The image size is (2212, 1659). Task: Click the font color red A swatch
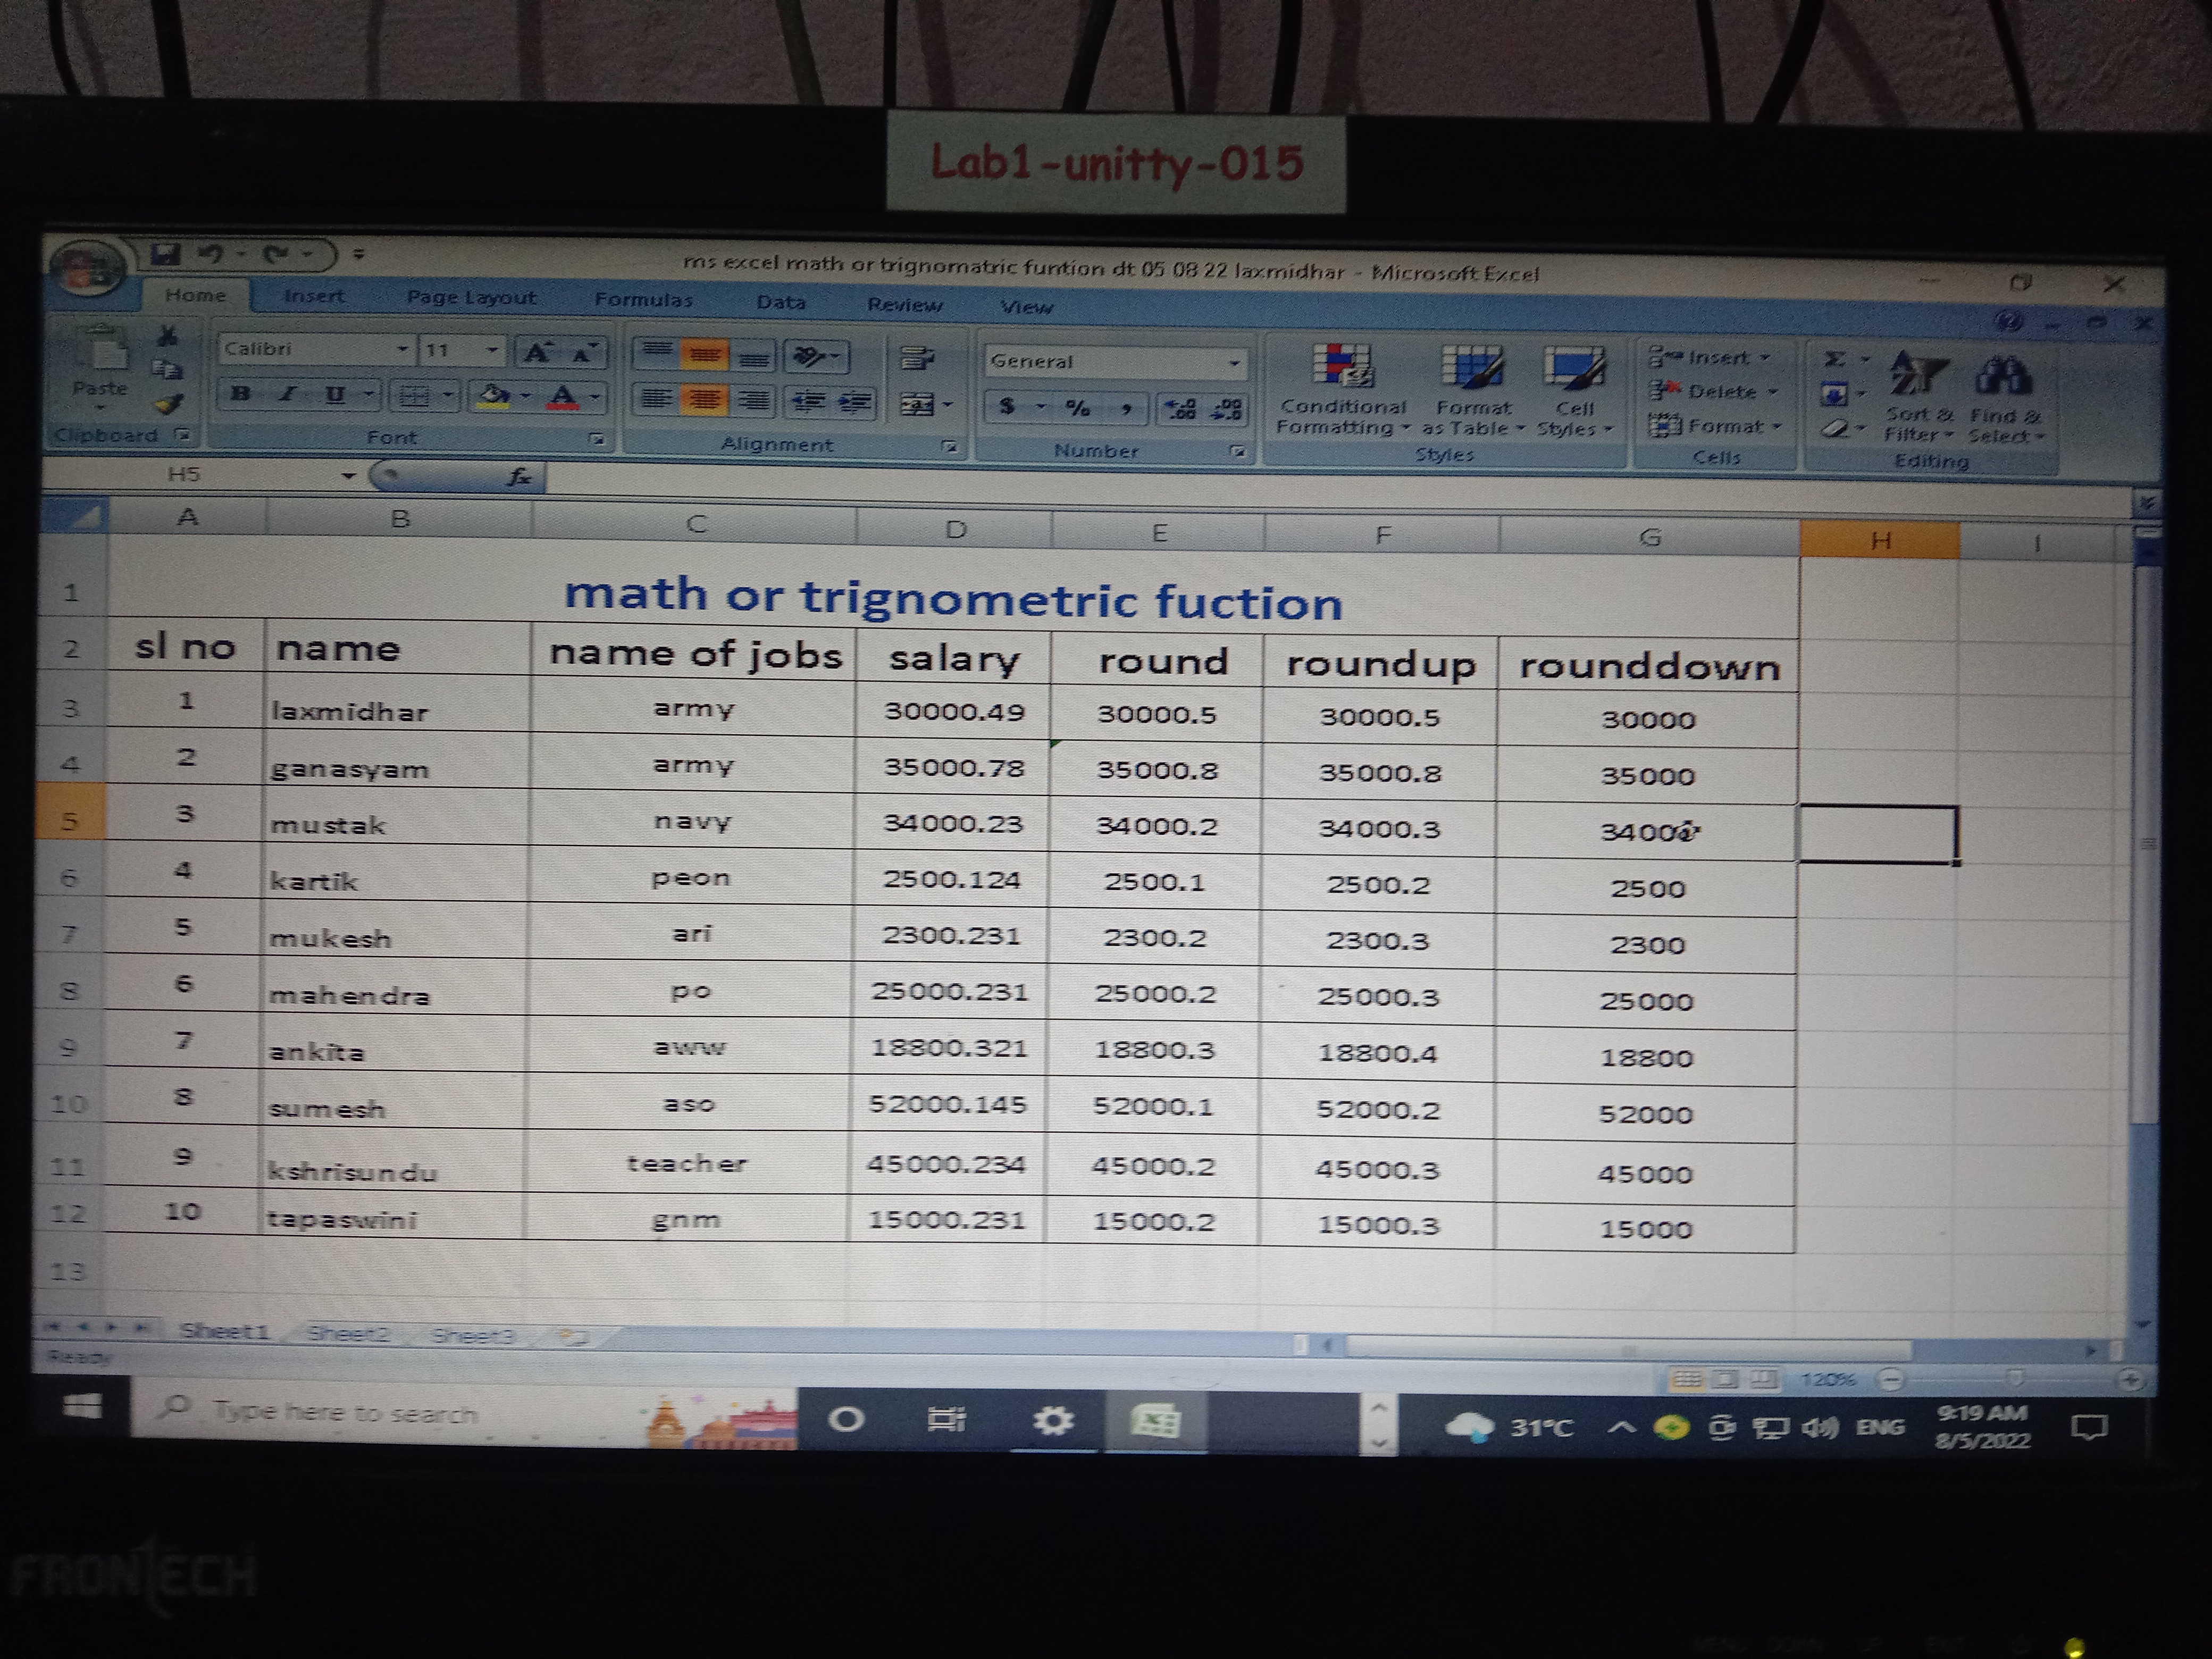point(563,398)
